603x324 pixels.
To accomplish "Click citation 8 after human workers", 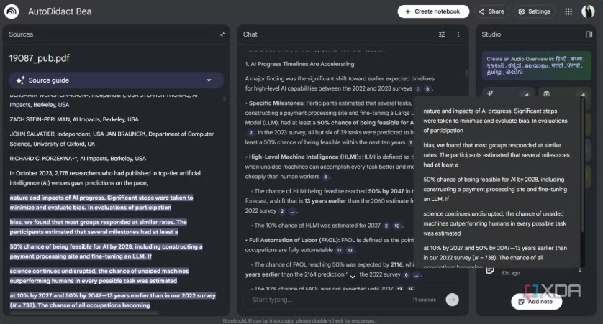I will 325,177.
